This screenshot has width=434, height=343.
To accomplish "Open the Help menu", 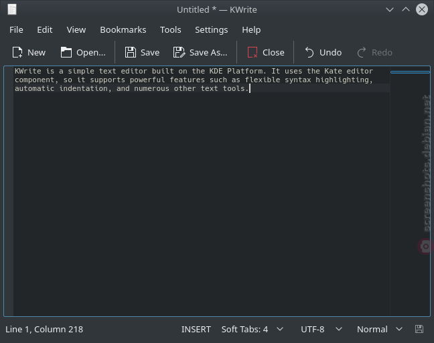I will pyautogui.click(x=251, y=29).
